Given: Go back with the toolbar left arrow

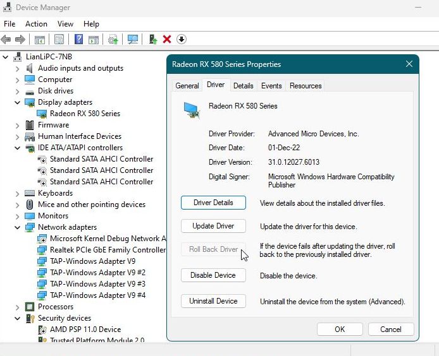Looking at the screenshot, I should 6,39.
